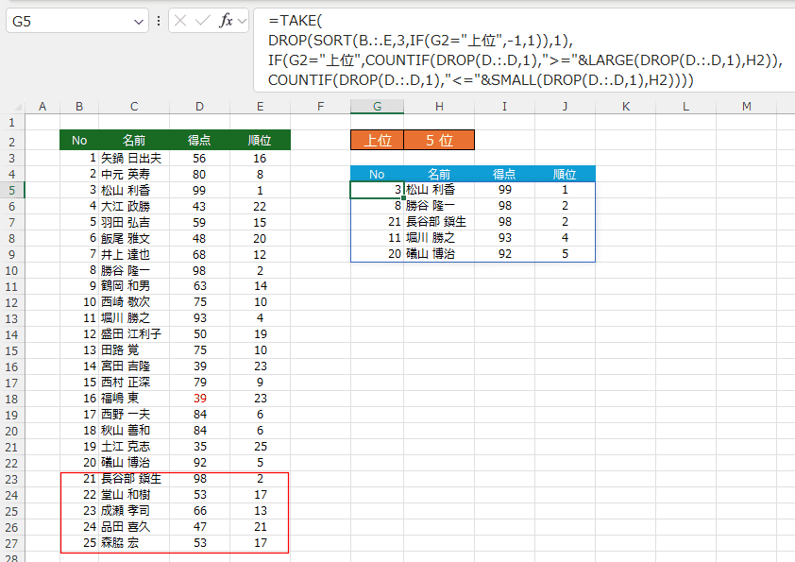Click the green 名前 header in column C
This screenshot has height=562, width=795.
pyautogui.click(x=135, y=140)
